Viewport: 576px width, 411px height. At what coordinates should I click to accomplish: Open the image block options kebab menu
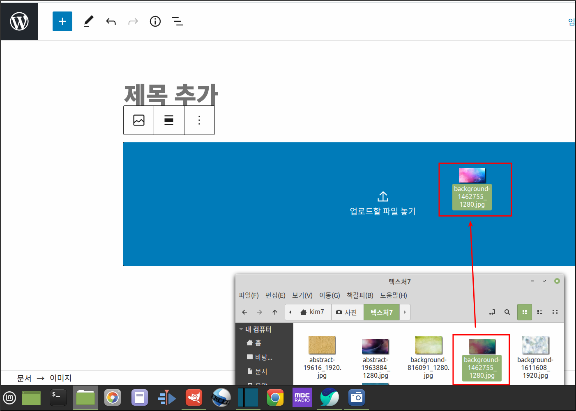pyautogui.click(x=199, y=120)
